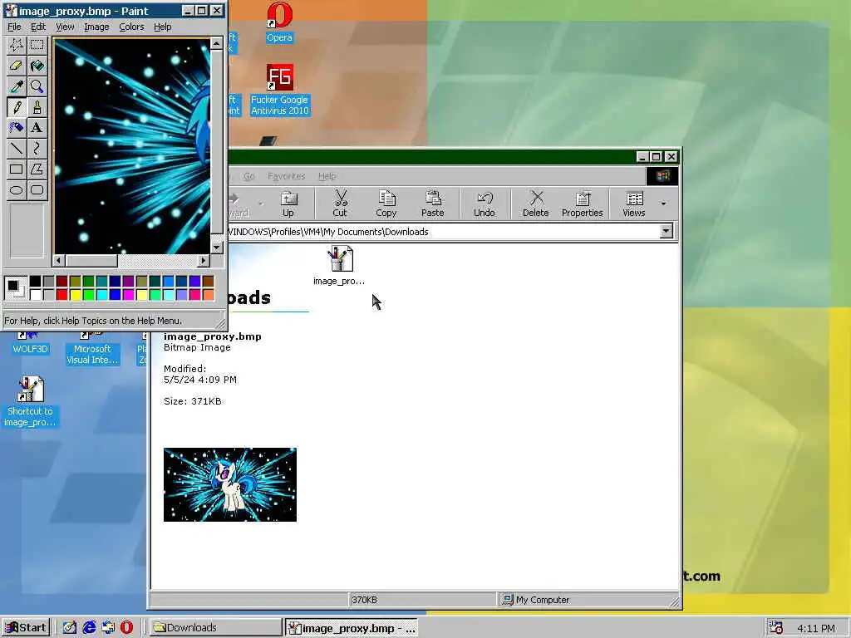851x638 pixels.
Task: Open the address bar dropdown in Explorer
Action: (x=666, y=232)
